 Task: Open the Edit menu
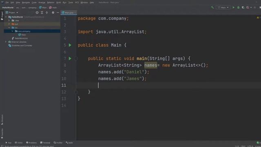pyautogui.click(x=12, y=2)
